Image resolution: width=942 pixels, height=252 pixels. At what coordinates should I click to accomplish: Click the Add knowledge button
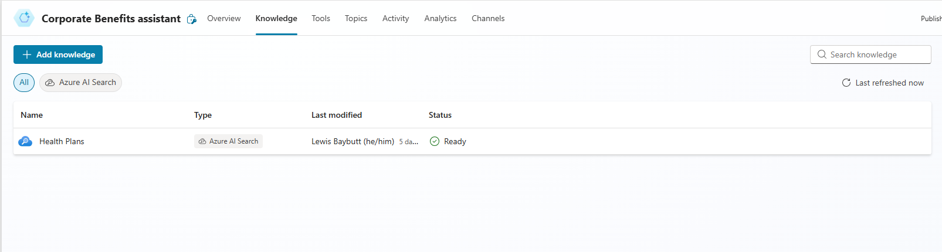tap(58, 55)
